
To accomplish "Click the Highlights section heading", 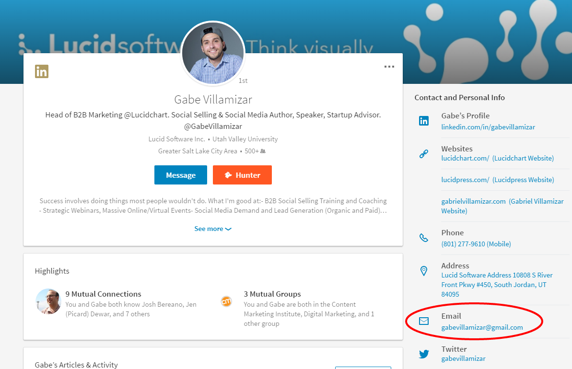I will tap(52, 271).
